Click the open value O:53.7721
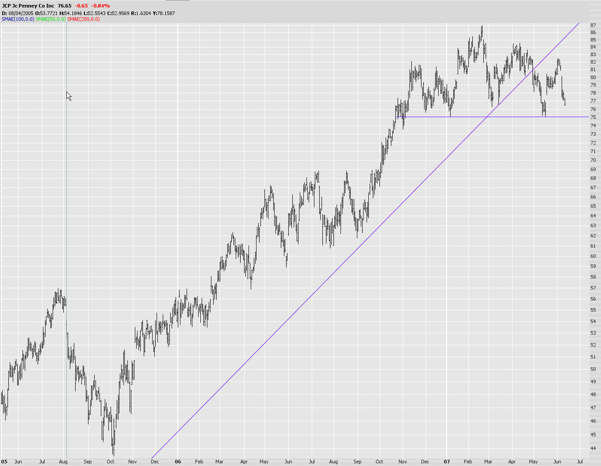 click(x=46, y=13)
